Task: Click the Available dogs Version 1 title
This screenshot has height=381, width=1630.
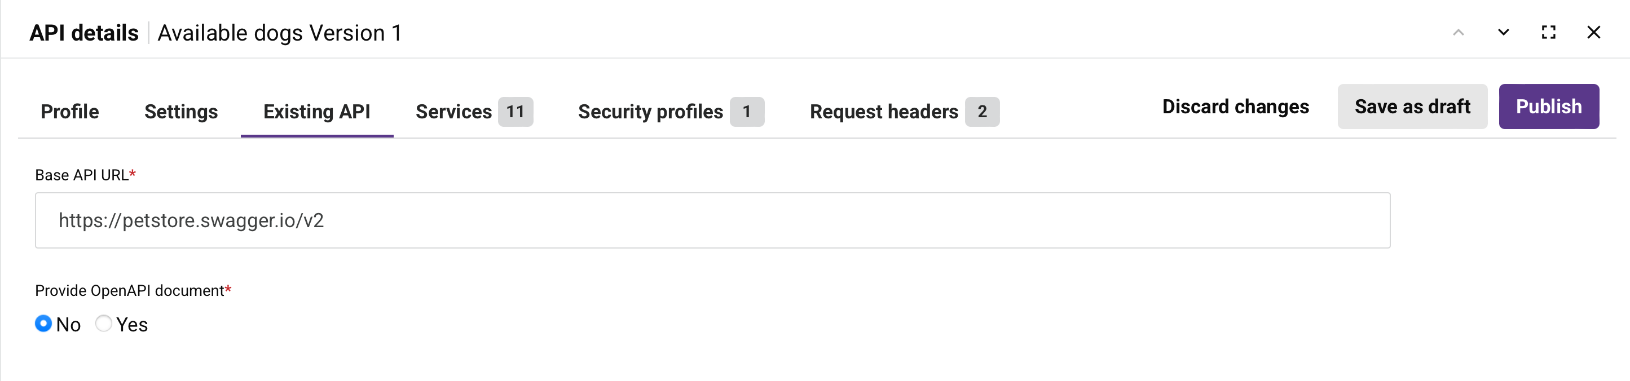Action: coord(279,33)
